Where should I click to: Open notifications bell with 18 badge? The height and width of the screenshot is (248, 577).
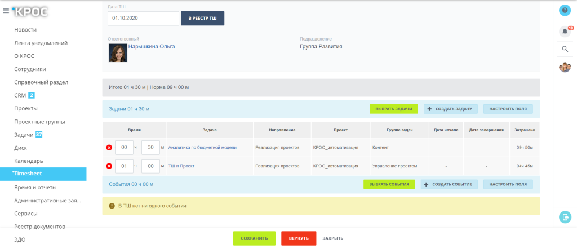[x=565, y=31]
